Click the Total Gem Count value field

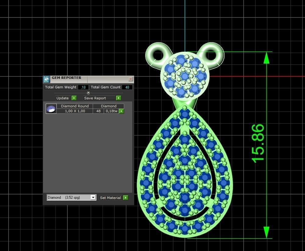127,87
